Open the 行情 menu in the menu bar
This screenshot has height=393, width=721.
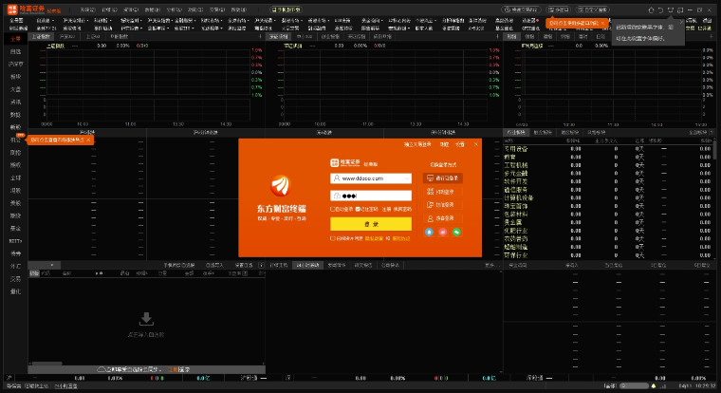[x=109, y=9]
